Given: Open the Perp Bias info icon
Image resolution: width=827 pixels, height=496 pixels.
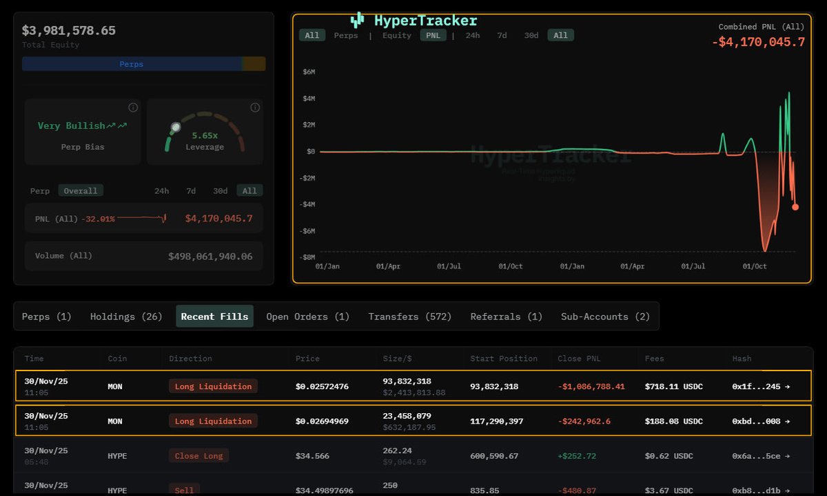Looking at the screenshot, I should (x=133, y=108).
